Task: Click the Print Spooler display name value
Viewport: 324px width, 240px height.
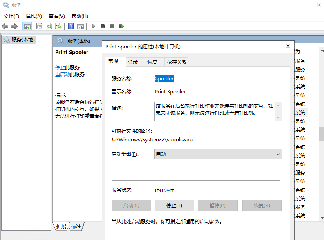Action: pos(170,92)
